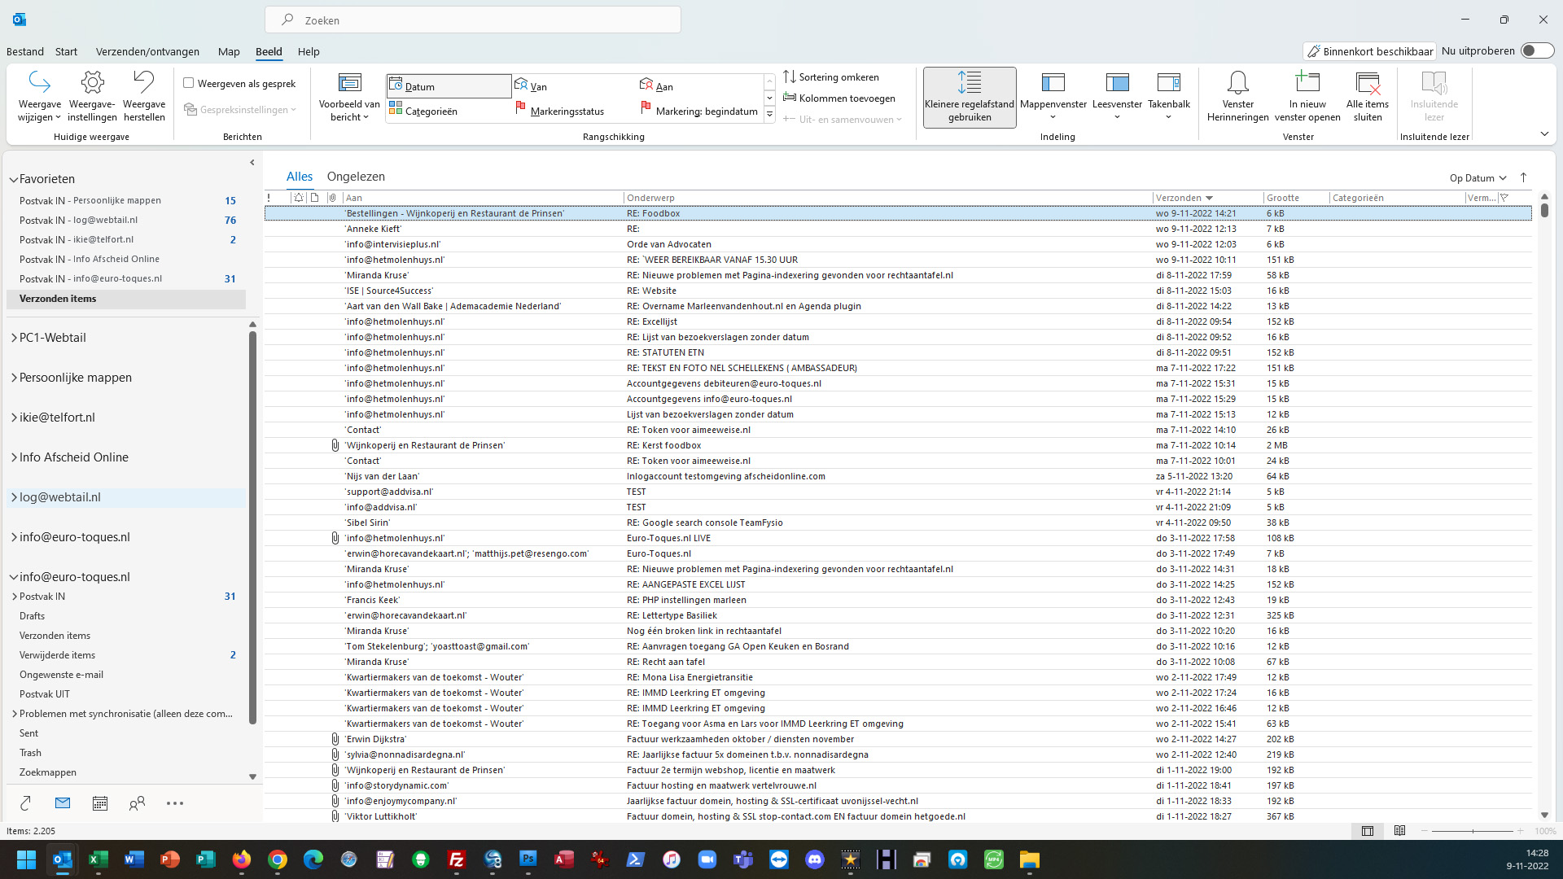
Task: Expand the PC1-Webtail folder tree
Action: 14,338
